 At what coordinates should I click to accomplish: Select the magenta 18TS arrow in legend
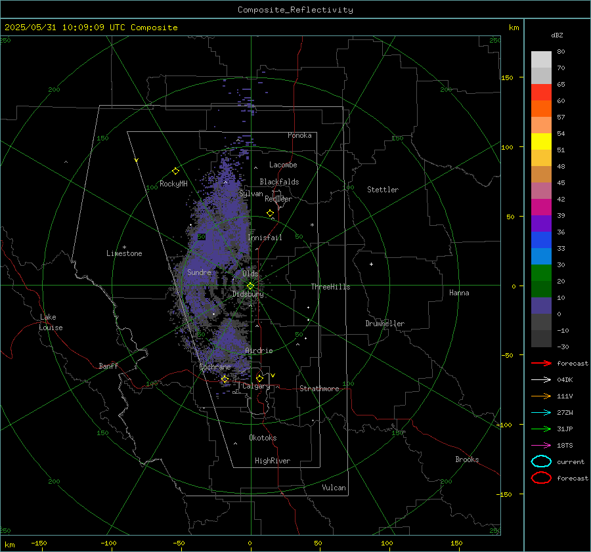click(x=541, y=446)
